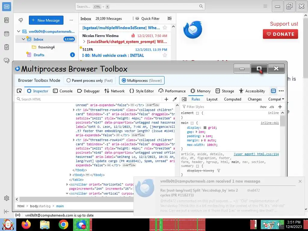Viewport: 308px width, 231px height.
Task: Open Firefox from the taskbar
Action: pyautogui.click(x=26, y=224)
